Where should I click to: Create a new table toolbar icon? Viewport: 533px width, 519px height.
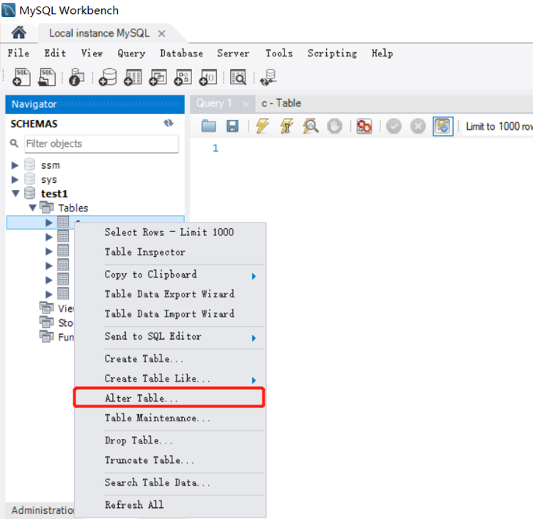coord(133,77)
